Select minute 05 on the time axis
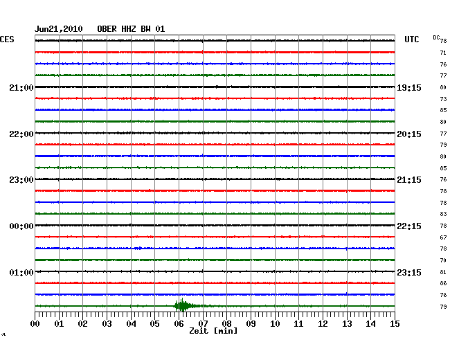This screenshot has height=342, width=450. click(x=154, y=323)
